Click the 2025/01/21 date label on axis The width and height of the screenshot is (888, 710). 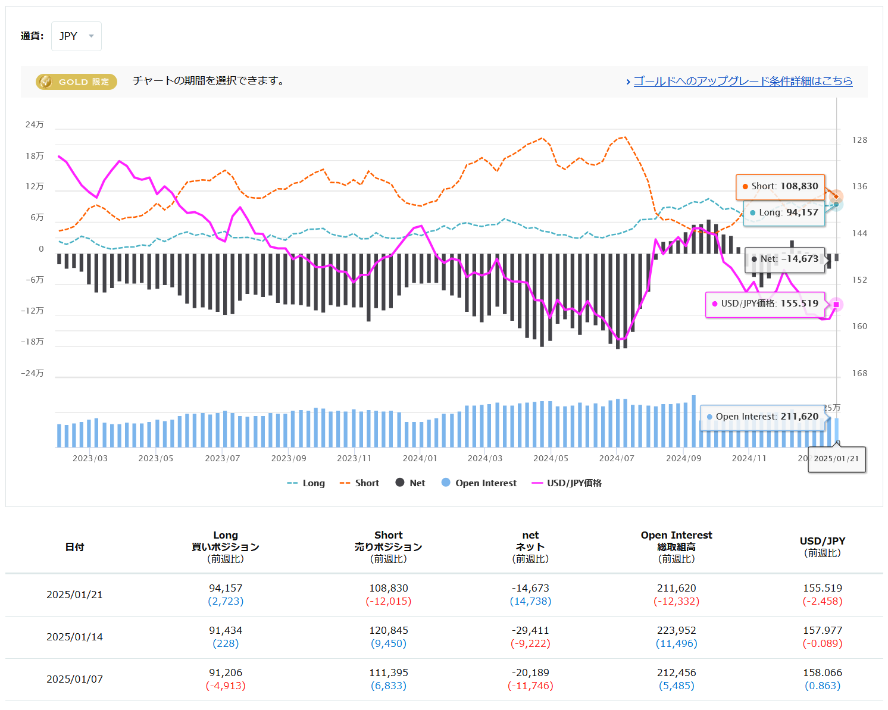(x=836, y=459)
